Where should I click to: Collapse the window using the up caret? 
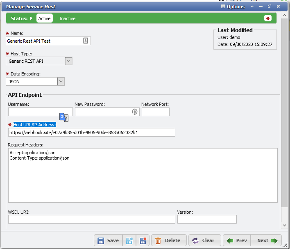point(252,7)
